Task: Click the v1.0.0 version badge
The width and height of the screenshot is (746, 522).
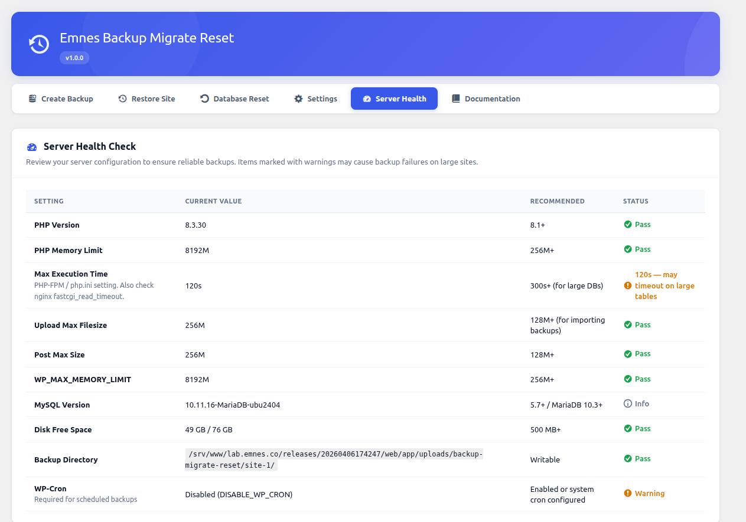Action: click(74, 58)
